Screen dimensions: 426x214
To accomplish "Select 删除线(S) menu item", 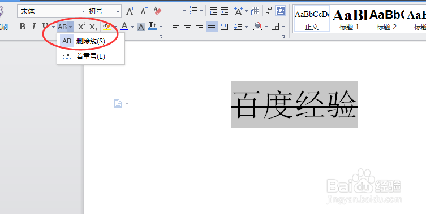I will pyautogui.click(x=91, y=41).
